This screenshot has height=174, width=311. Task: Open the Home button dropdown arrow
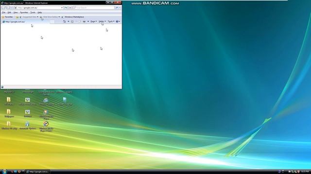click(69, 21)
